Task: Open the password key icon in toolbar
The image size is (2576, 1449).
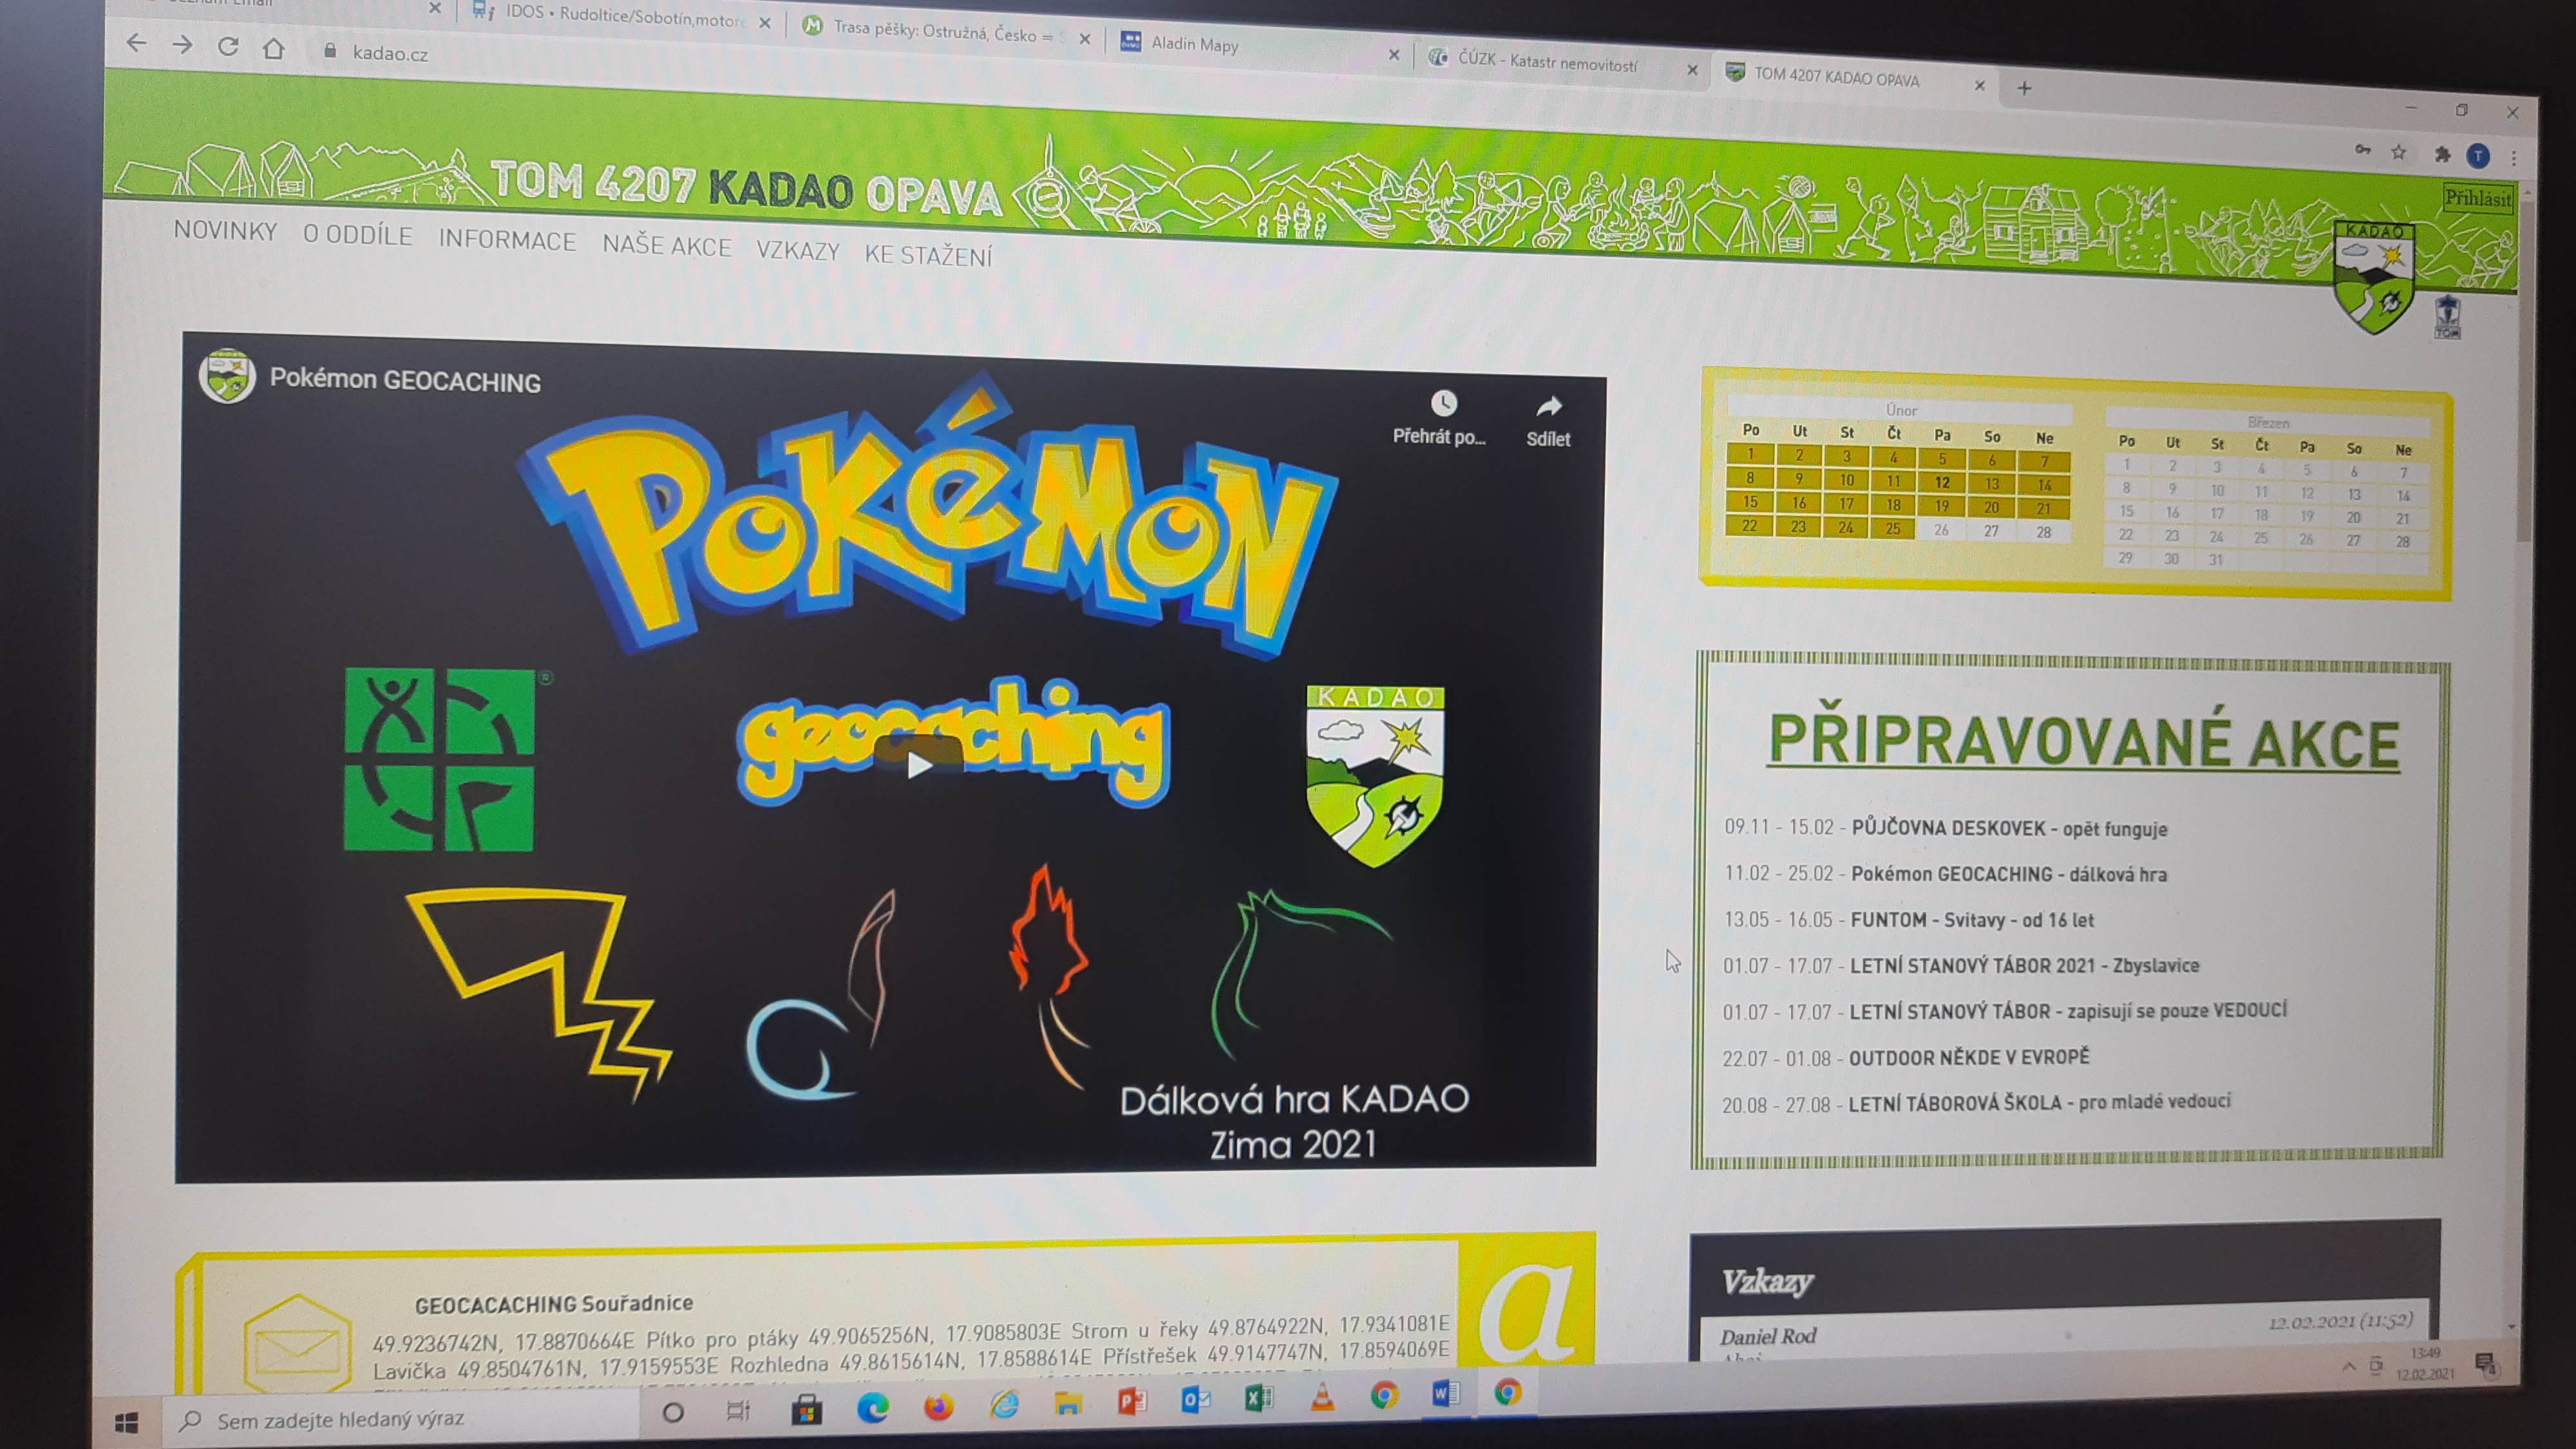Action: click(2363, 150)
